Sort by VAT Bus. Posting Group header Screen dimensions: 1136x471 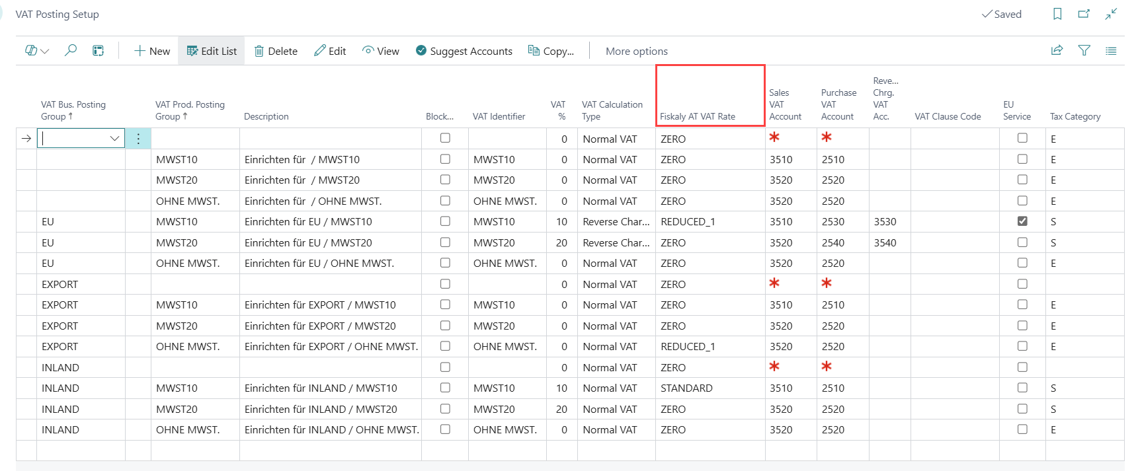click(x=73, y=110)
